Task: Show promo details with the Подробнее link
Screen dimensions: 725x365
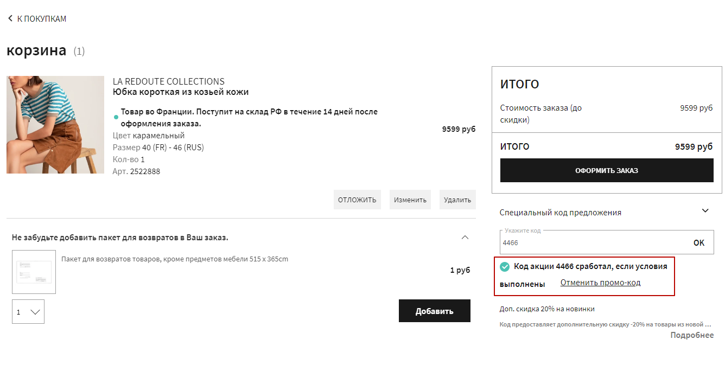Action: click(692, 335)
